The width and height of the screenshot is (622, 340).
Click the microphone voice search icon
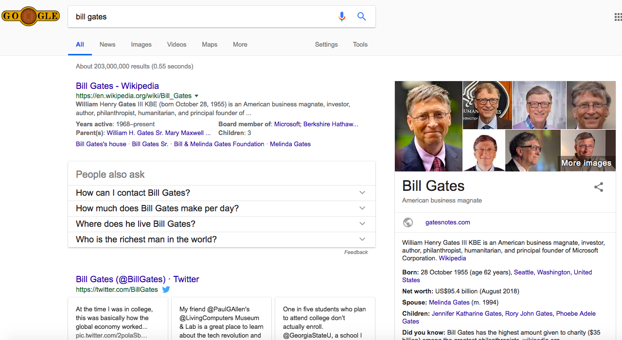point(342,17)
